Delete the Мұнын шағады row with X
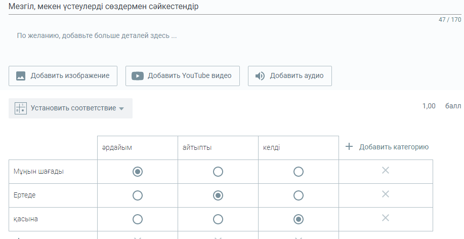 coord(385,171)
